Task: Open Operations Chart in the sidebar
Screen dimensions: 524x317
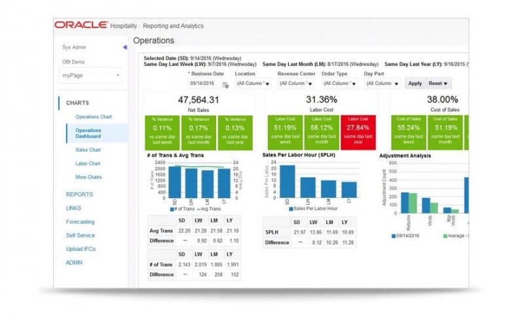Action: point(93,117)
